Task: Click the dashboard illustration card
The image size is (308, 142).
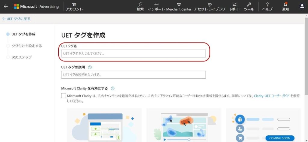Action: tap(104, 125)
